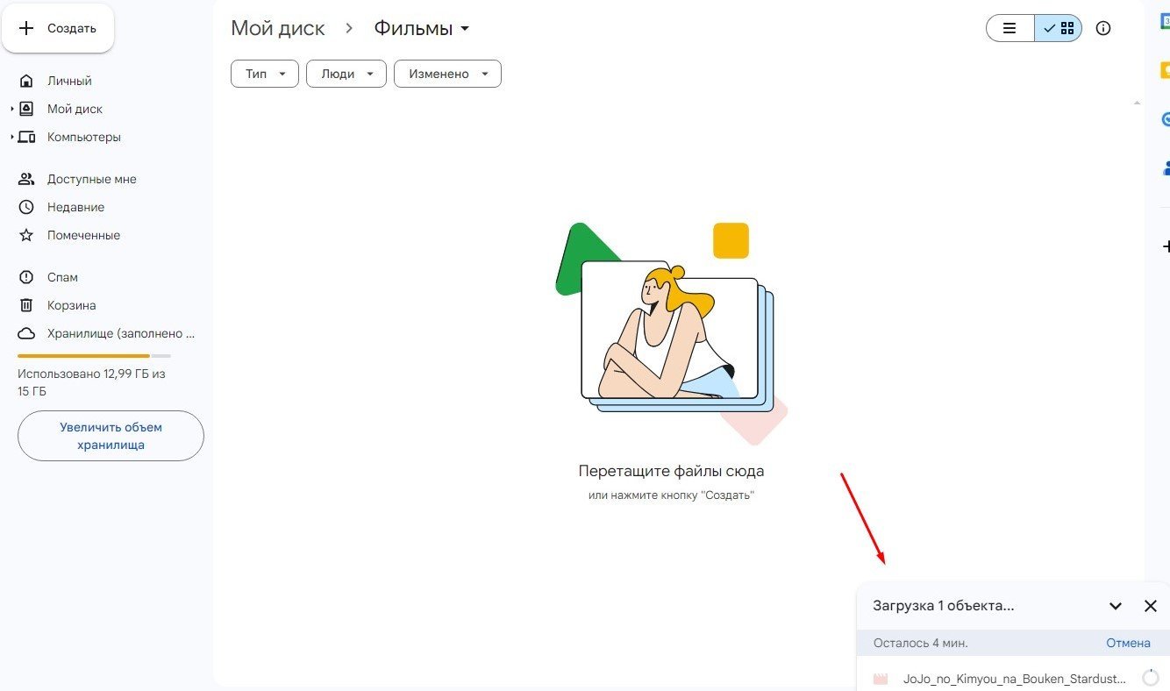Open the Спам section

point(62,277)
